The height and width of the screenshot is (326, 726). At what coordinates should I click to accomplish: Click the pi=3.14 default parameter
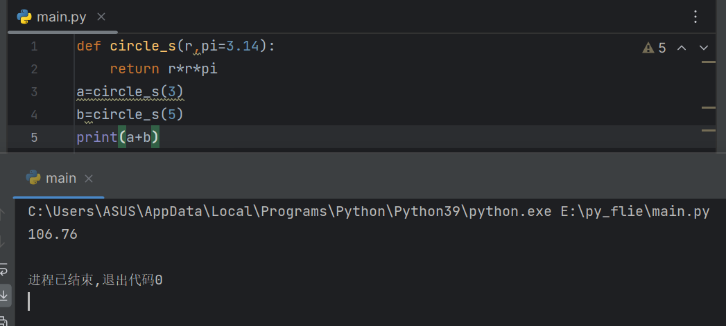pos(230,46)
